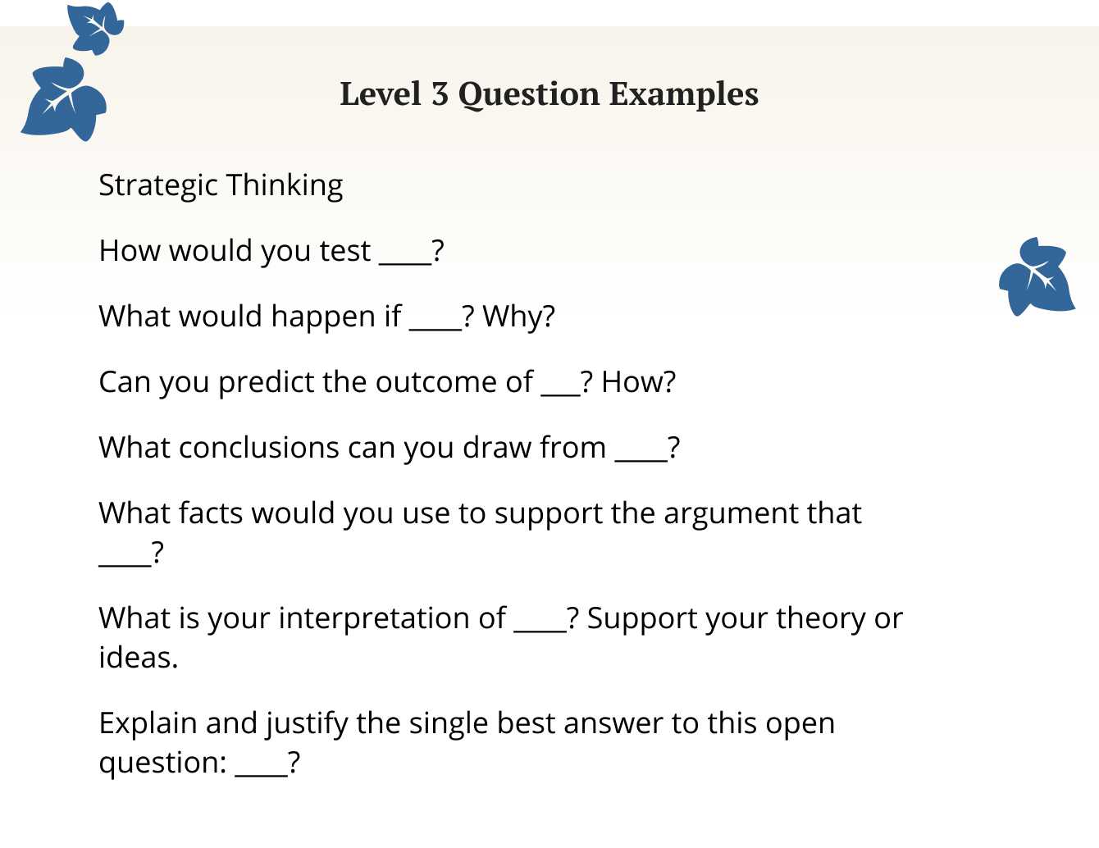The width and height of the screenshot is (1099, 848).
Task: Click the "What would happen if" question text
Action: coord(250,317)
